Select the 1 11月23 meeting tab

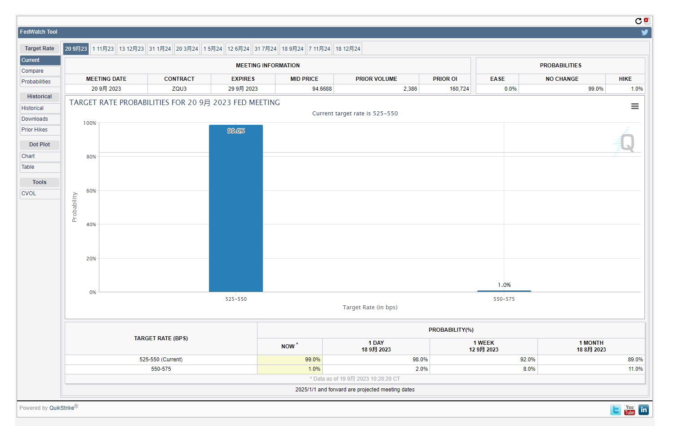103,49
